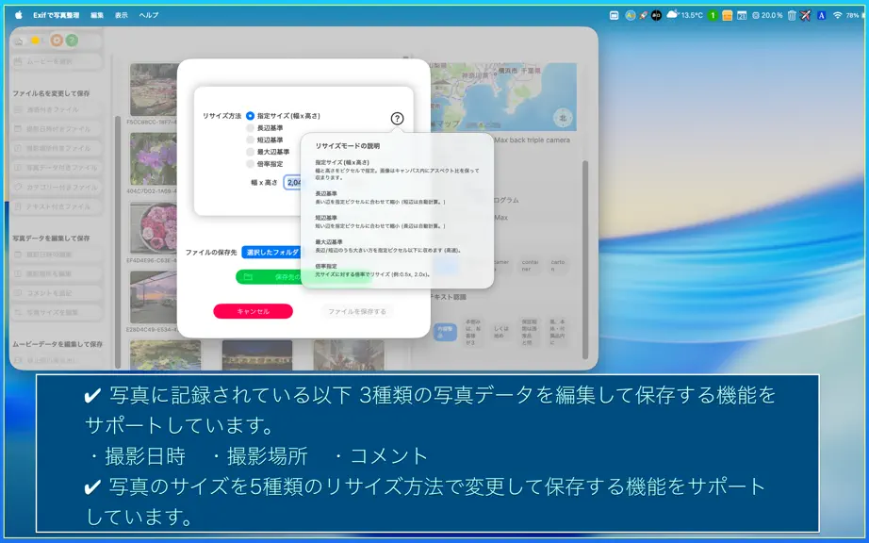Click テキスト付きファイル sidebar button
The image size is (869, 543).
(57, 206)
